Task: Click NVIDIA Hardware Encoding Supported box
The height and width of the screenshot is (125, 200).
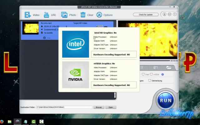Action: 114,85
